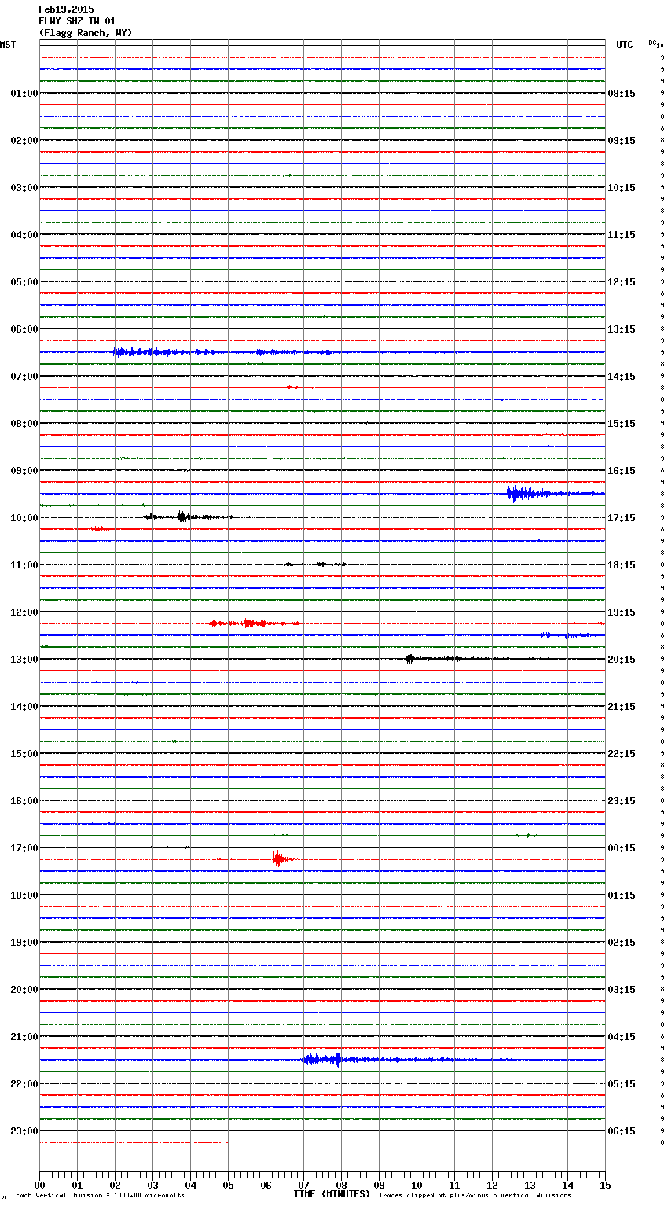Click the location label (Flagg Ranch, WY)
The image size is (668, 1206).
pyautogui.click(x=85, y=33)
